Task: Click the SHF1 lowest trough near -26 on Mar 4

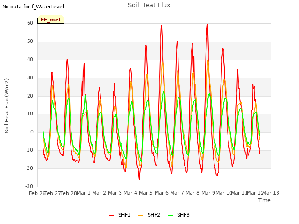Action: (x=139, y=179)
